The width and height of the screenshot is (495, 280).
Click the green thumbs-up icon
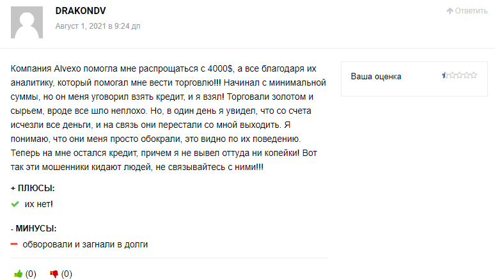click(18, 274)
